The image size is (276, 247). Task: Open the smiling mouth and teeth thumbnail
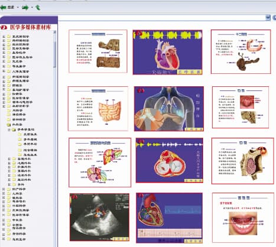click(243, 217)
